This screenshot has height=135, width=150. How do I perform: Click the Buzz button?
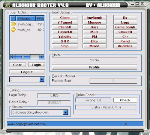[x=94, y=27]
